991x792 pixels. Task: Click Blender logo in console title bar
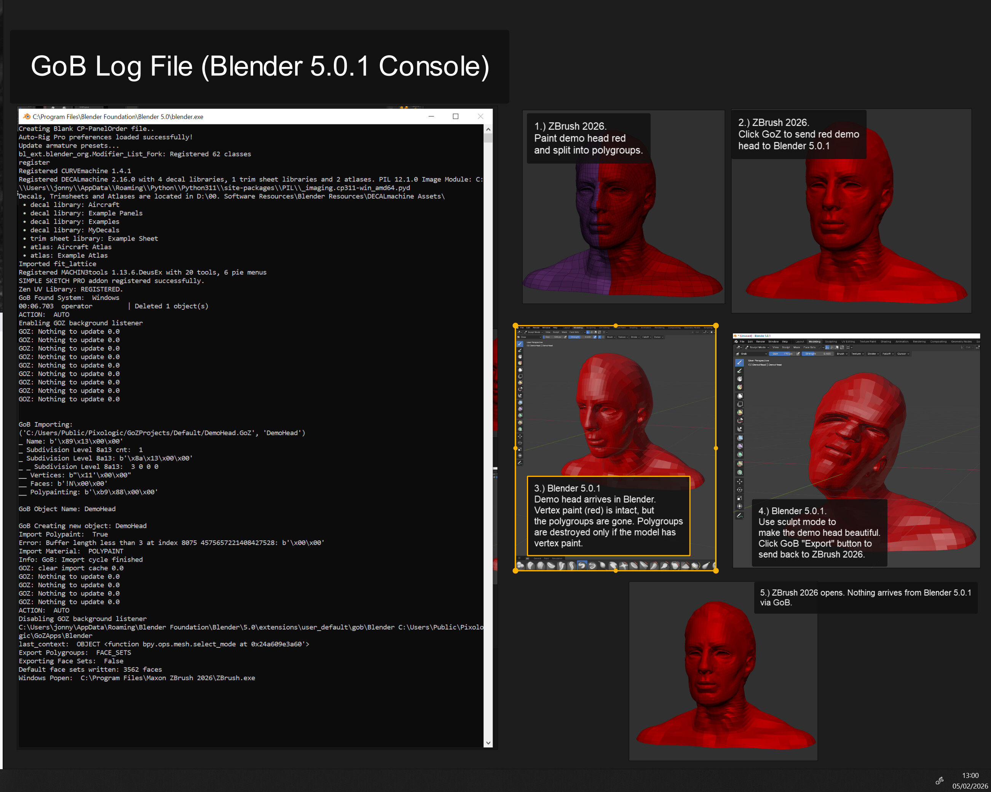click(x=27, y=117)
